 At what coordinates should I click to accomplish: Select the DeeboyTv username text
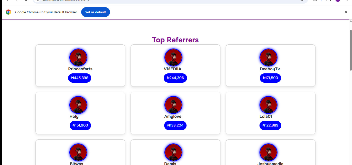270,69
